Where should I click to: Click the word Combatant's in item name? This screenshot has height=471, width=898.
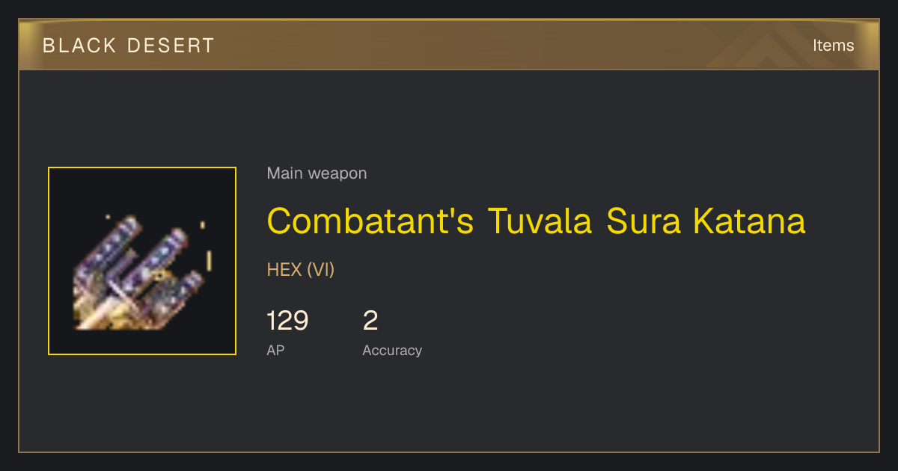pyautogui.click(x=370, y=221)
